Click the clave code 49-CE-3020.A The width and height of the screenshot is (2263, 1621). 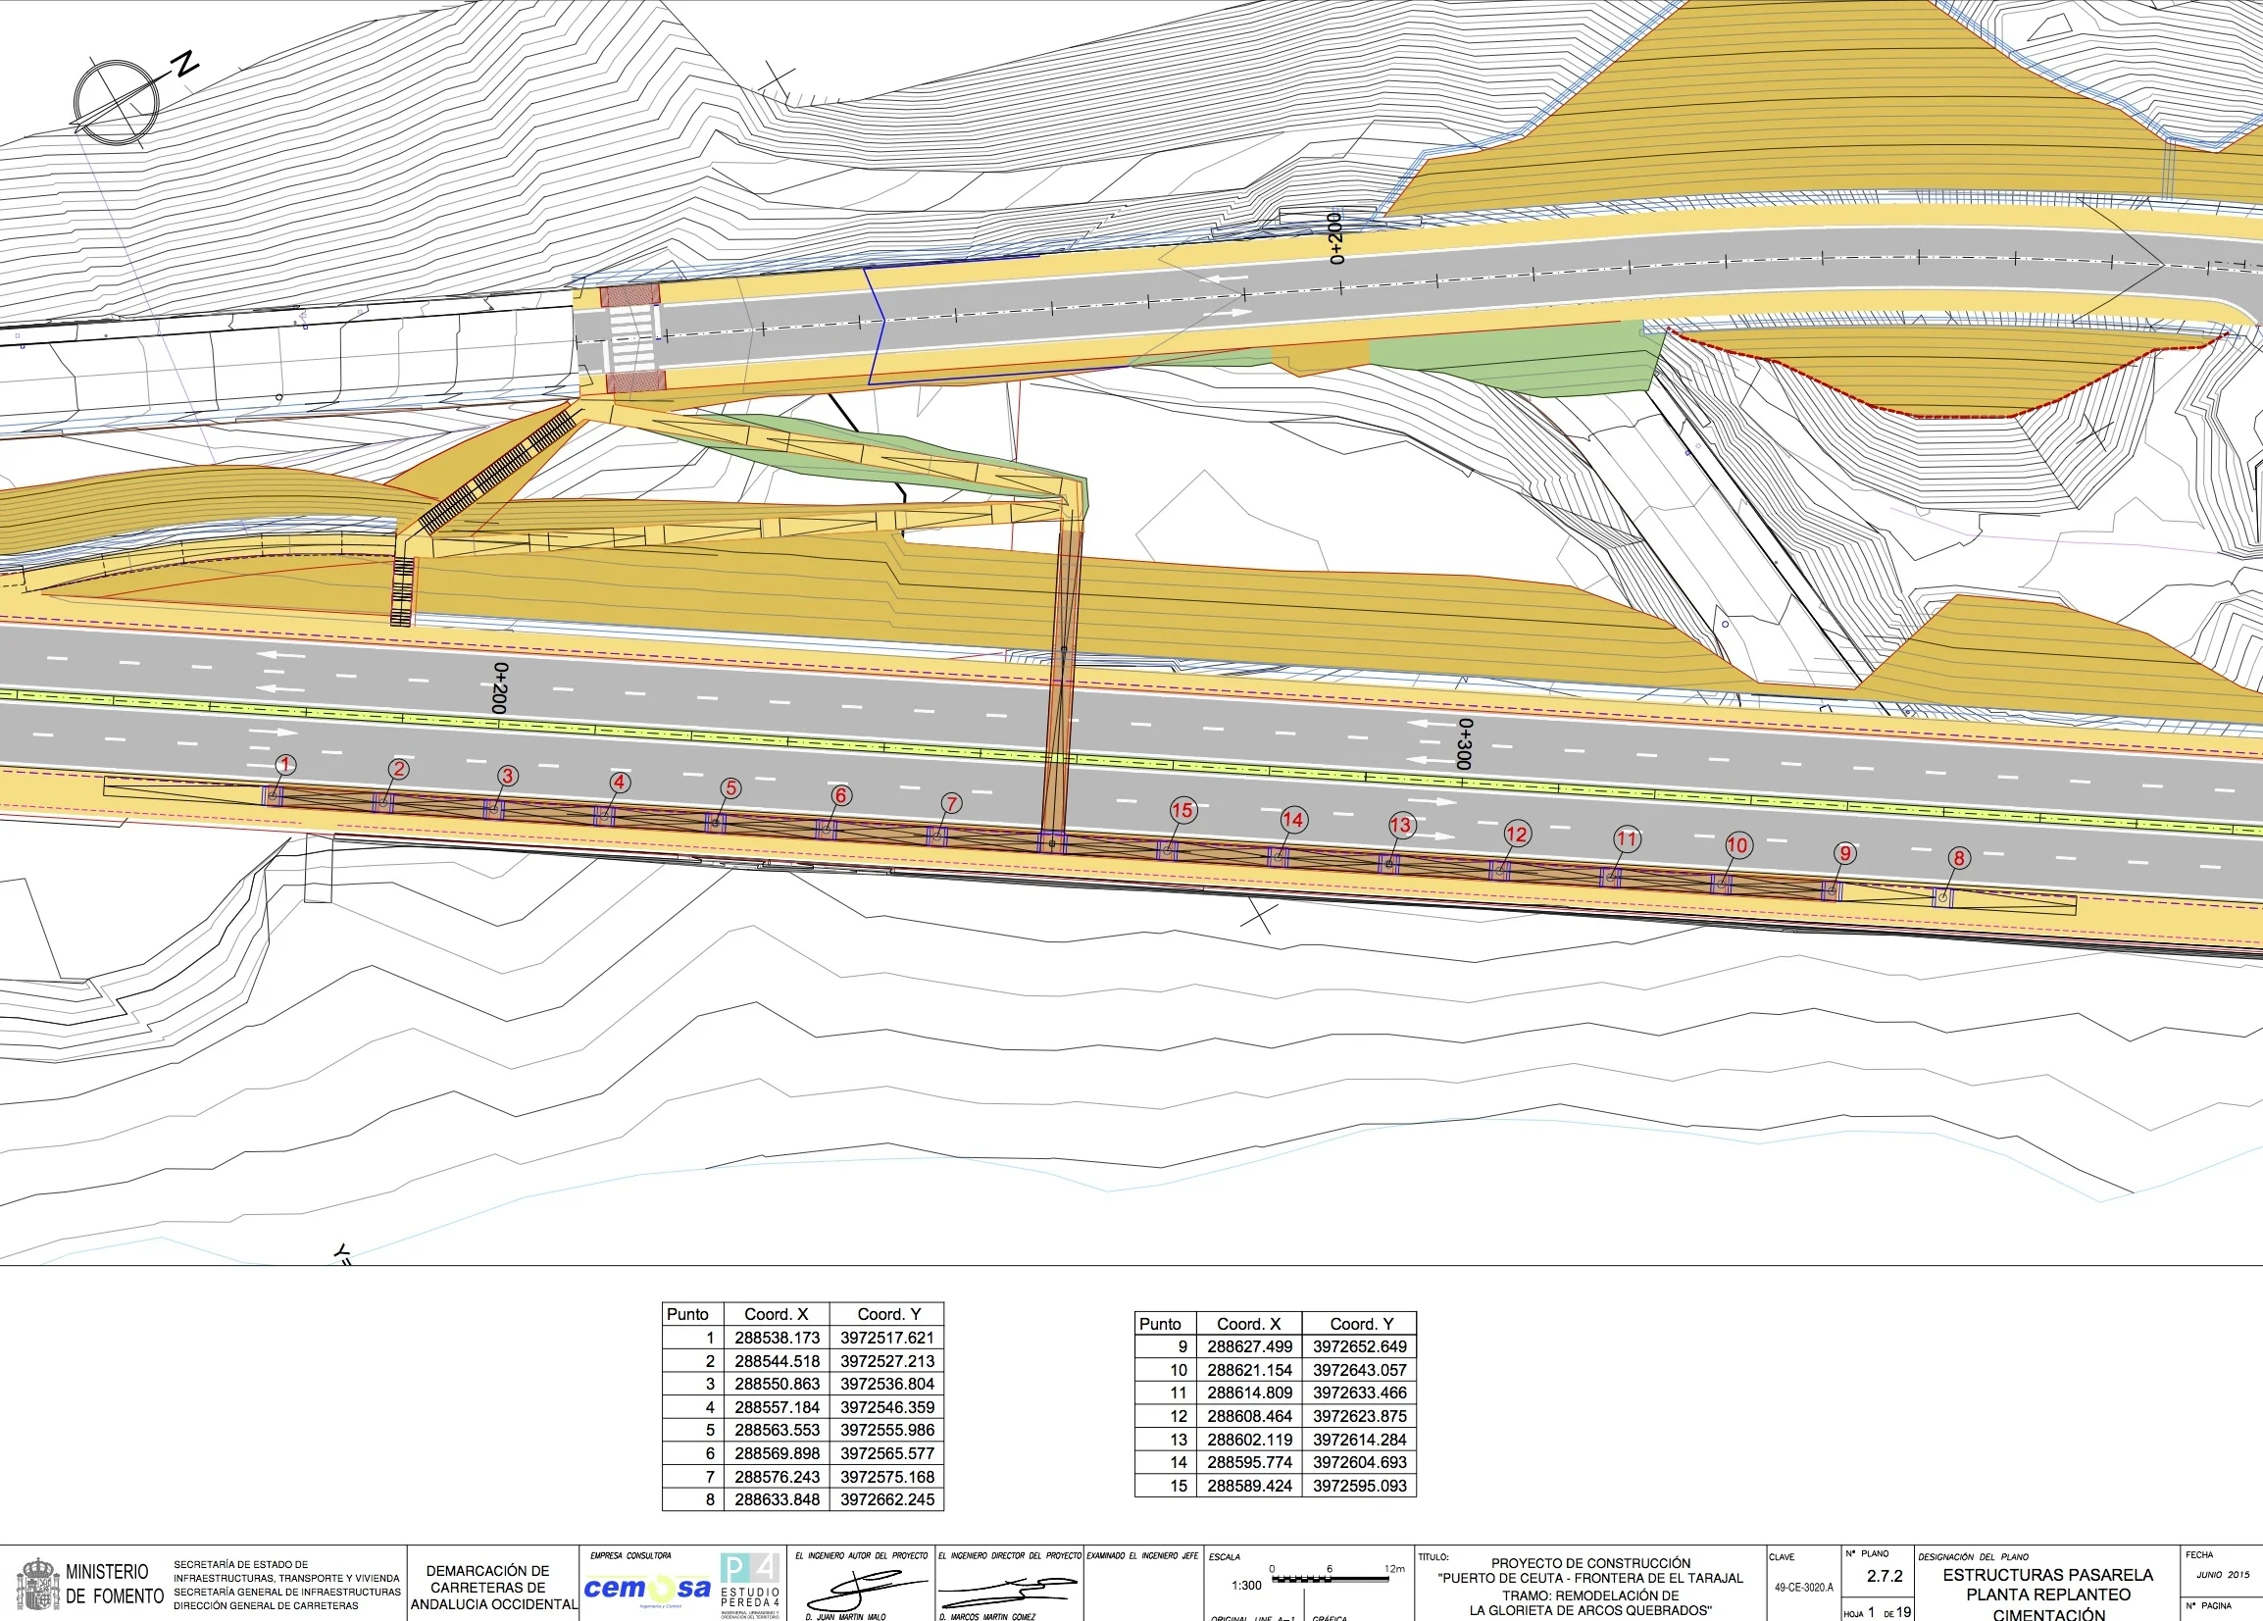click(x=1804, y=1587)
